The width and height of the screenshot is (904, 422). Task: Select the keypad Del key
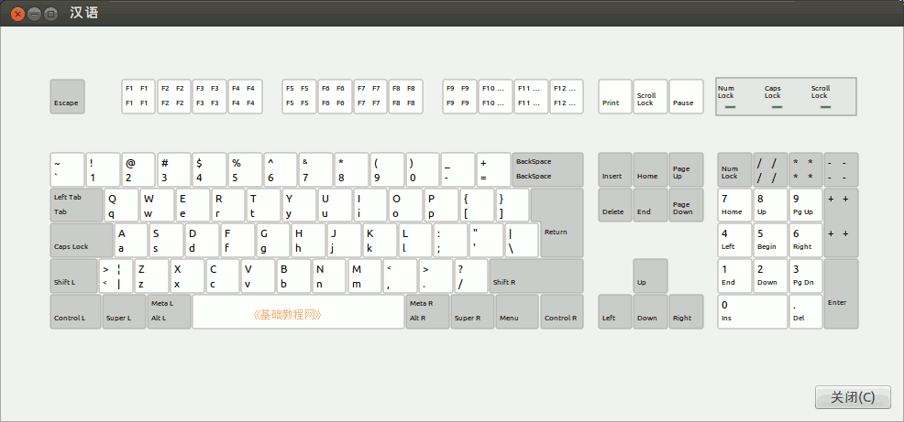[x=805, y=311]
